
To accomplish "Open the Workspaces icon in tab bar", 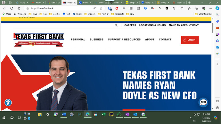I will [10, 3].
